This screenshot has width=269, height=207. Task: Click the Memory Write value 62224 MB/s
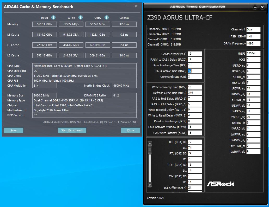point(71,24)
